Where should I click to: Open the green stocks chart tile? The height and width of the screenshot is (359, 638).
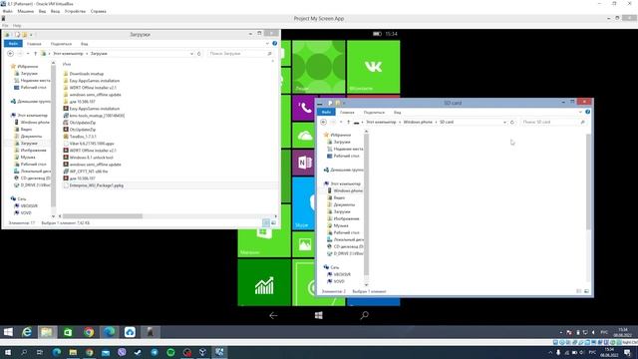click(x=264, y=283)
